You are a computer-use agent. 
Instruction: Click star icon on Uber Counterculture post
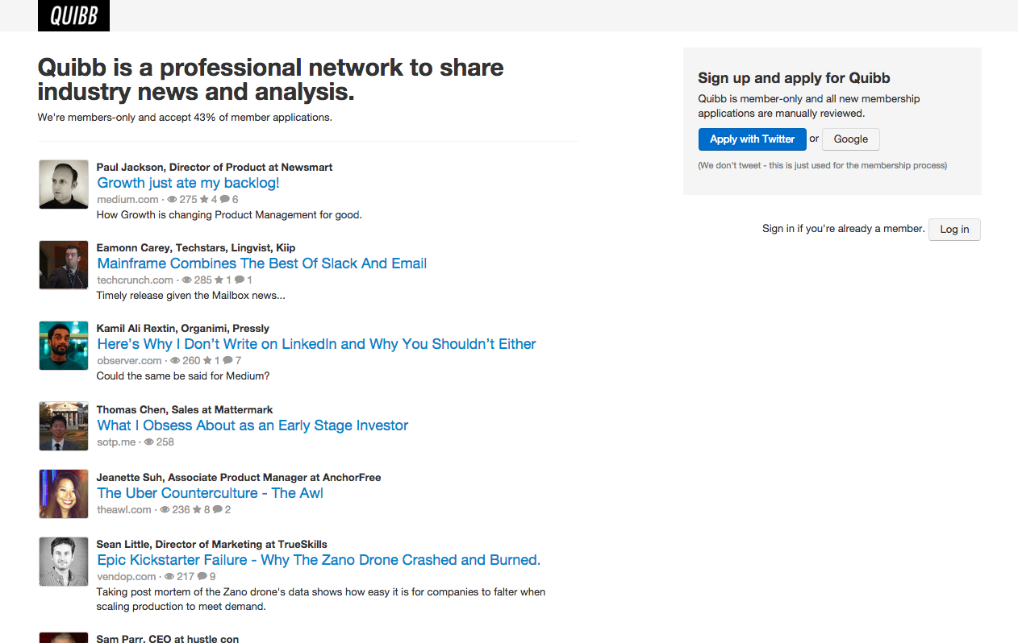pos(197,509)
